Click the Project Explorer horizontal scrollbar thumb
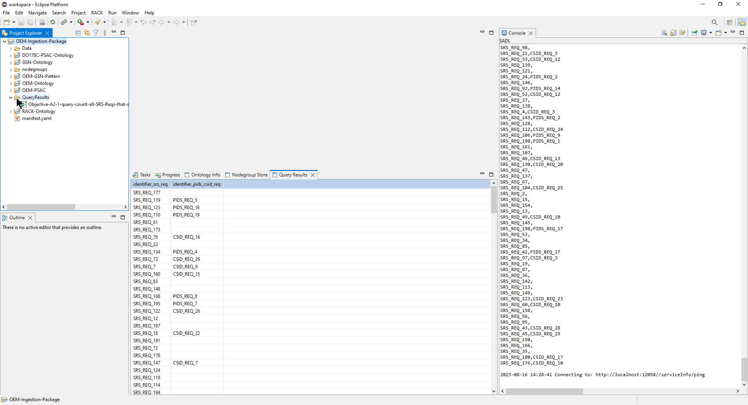This screenshot has height=405, width=748. [41, 207]
